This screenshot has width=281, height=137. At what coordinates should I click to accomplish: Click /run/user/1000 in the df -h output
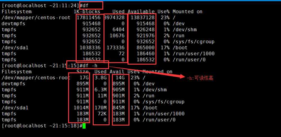click(163, 114)
